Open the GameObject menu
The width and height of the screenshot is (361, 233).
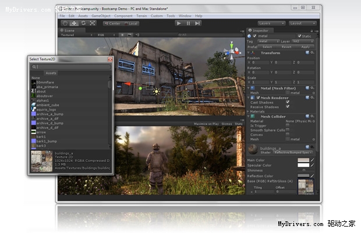click(x=101, y=16)
